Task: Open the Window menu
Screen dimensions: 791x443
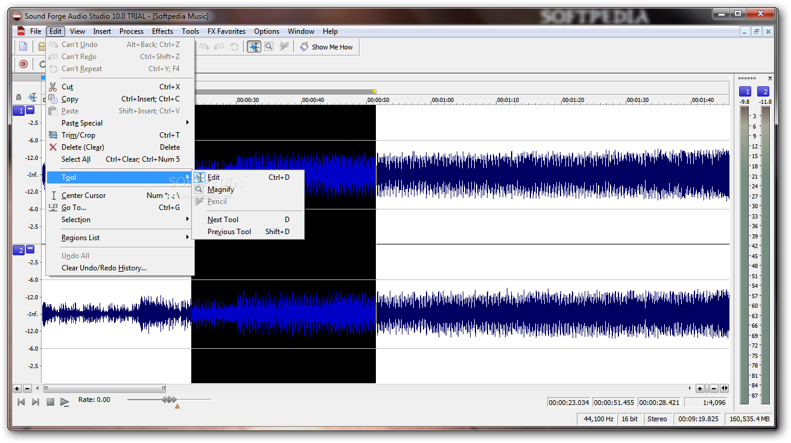Action: (x=301, y=31)
